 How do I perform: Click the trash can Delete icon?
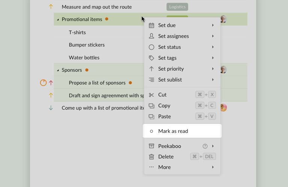151,157
